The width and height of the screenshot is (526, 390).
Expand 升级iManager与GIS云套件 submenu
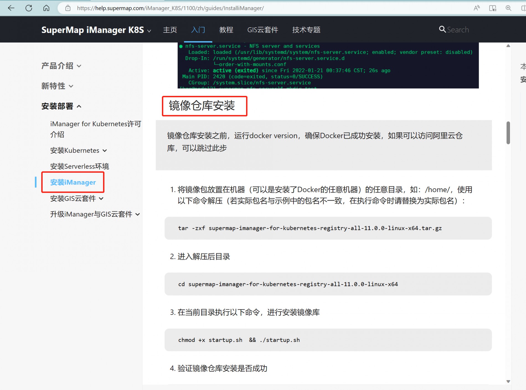coord(95,214)
